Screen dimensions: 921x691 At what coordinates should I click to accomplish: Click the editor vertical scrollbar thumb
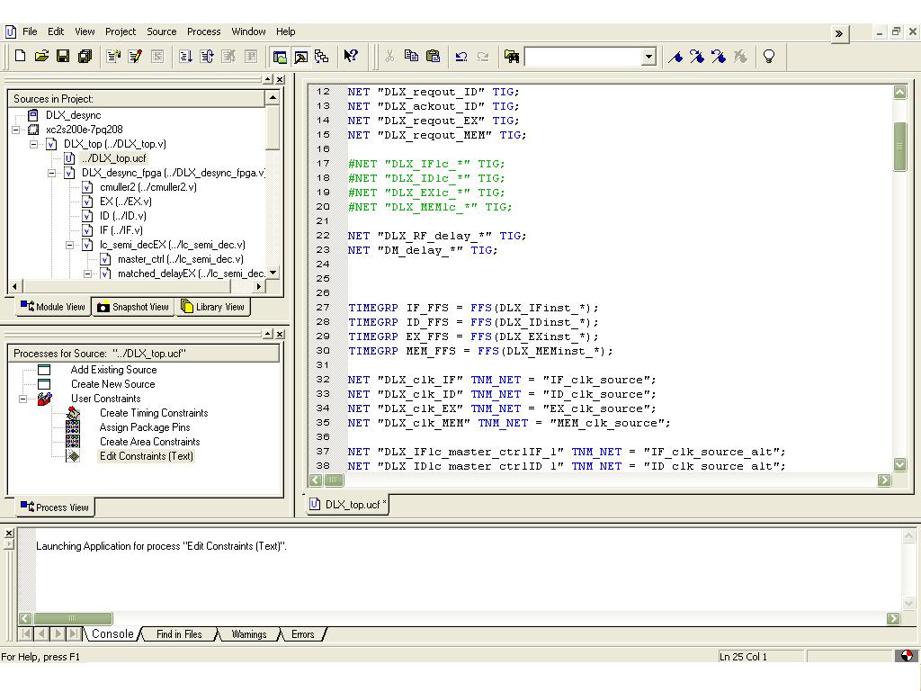click(899, 146)
